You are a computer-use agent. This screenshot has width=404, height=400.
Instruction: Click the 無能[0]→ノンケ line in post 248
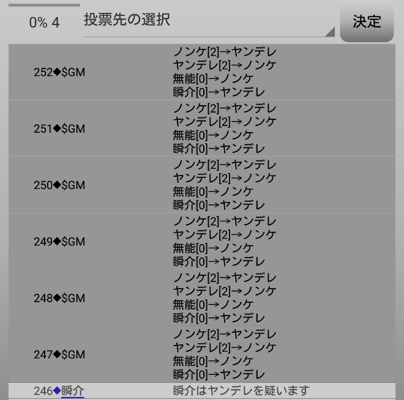[213, 305]
